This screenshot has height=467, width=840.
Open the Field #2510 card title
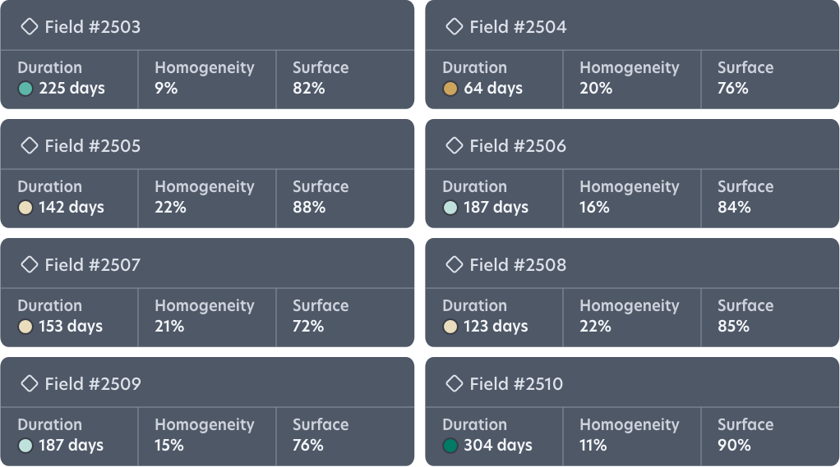click(x=516, y=384)
